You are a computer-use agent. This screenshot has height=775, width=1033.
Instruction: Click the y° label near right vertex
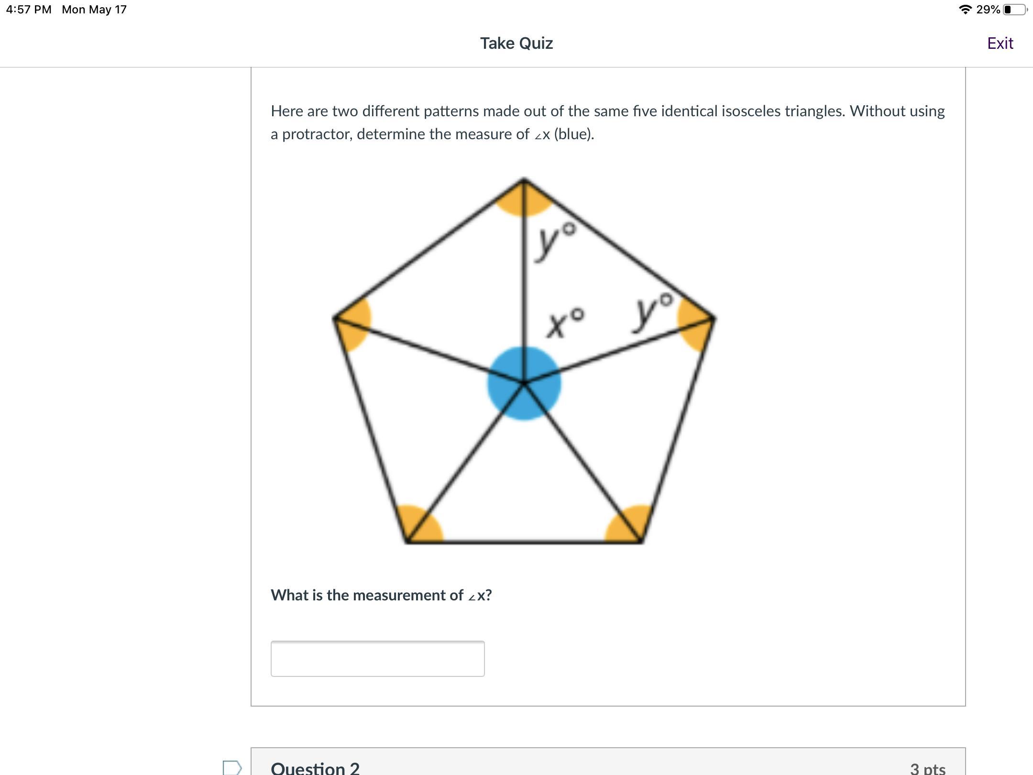[653, 311]
